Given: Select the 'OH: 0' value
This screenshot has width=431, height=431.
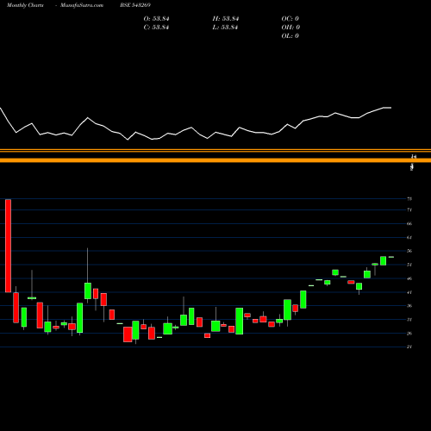Looking at the screenshot, I should 290,28.
